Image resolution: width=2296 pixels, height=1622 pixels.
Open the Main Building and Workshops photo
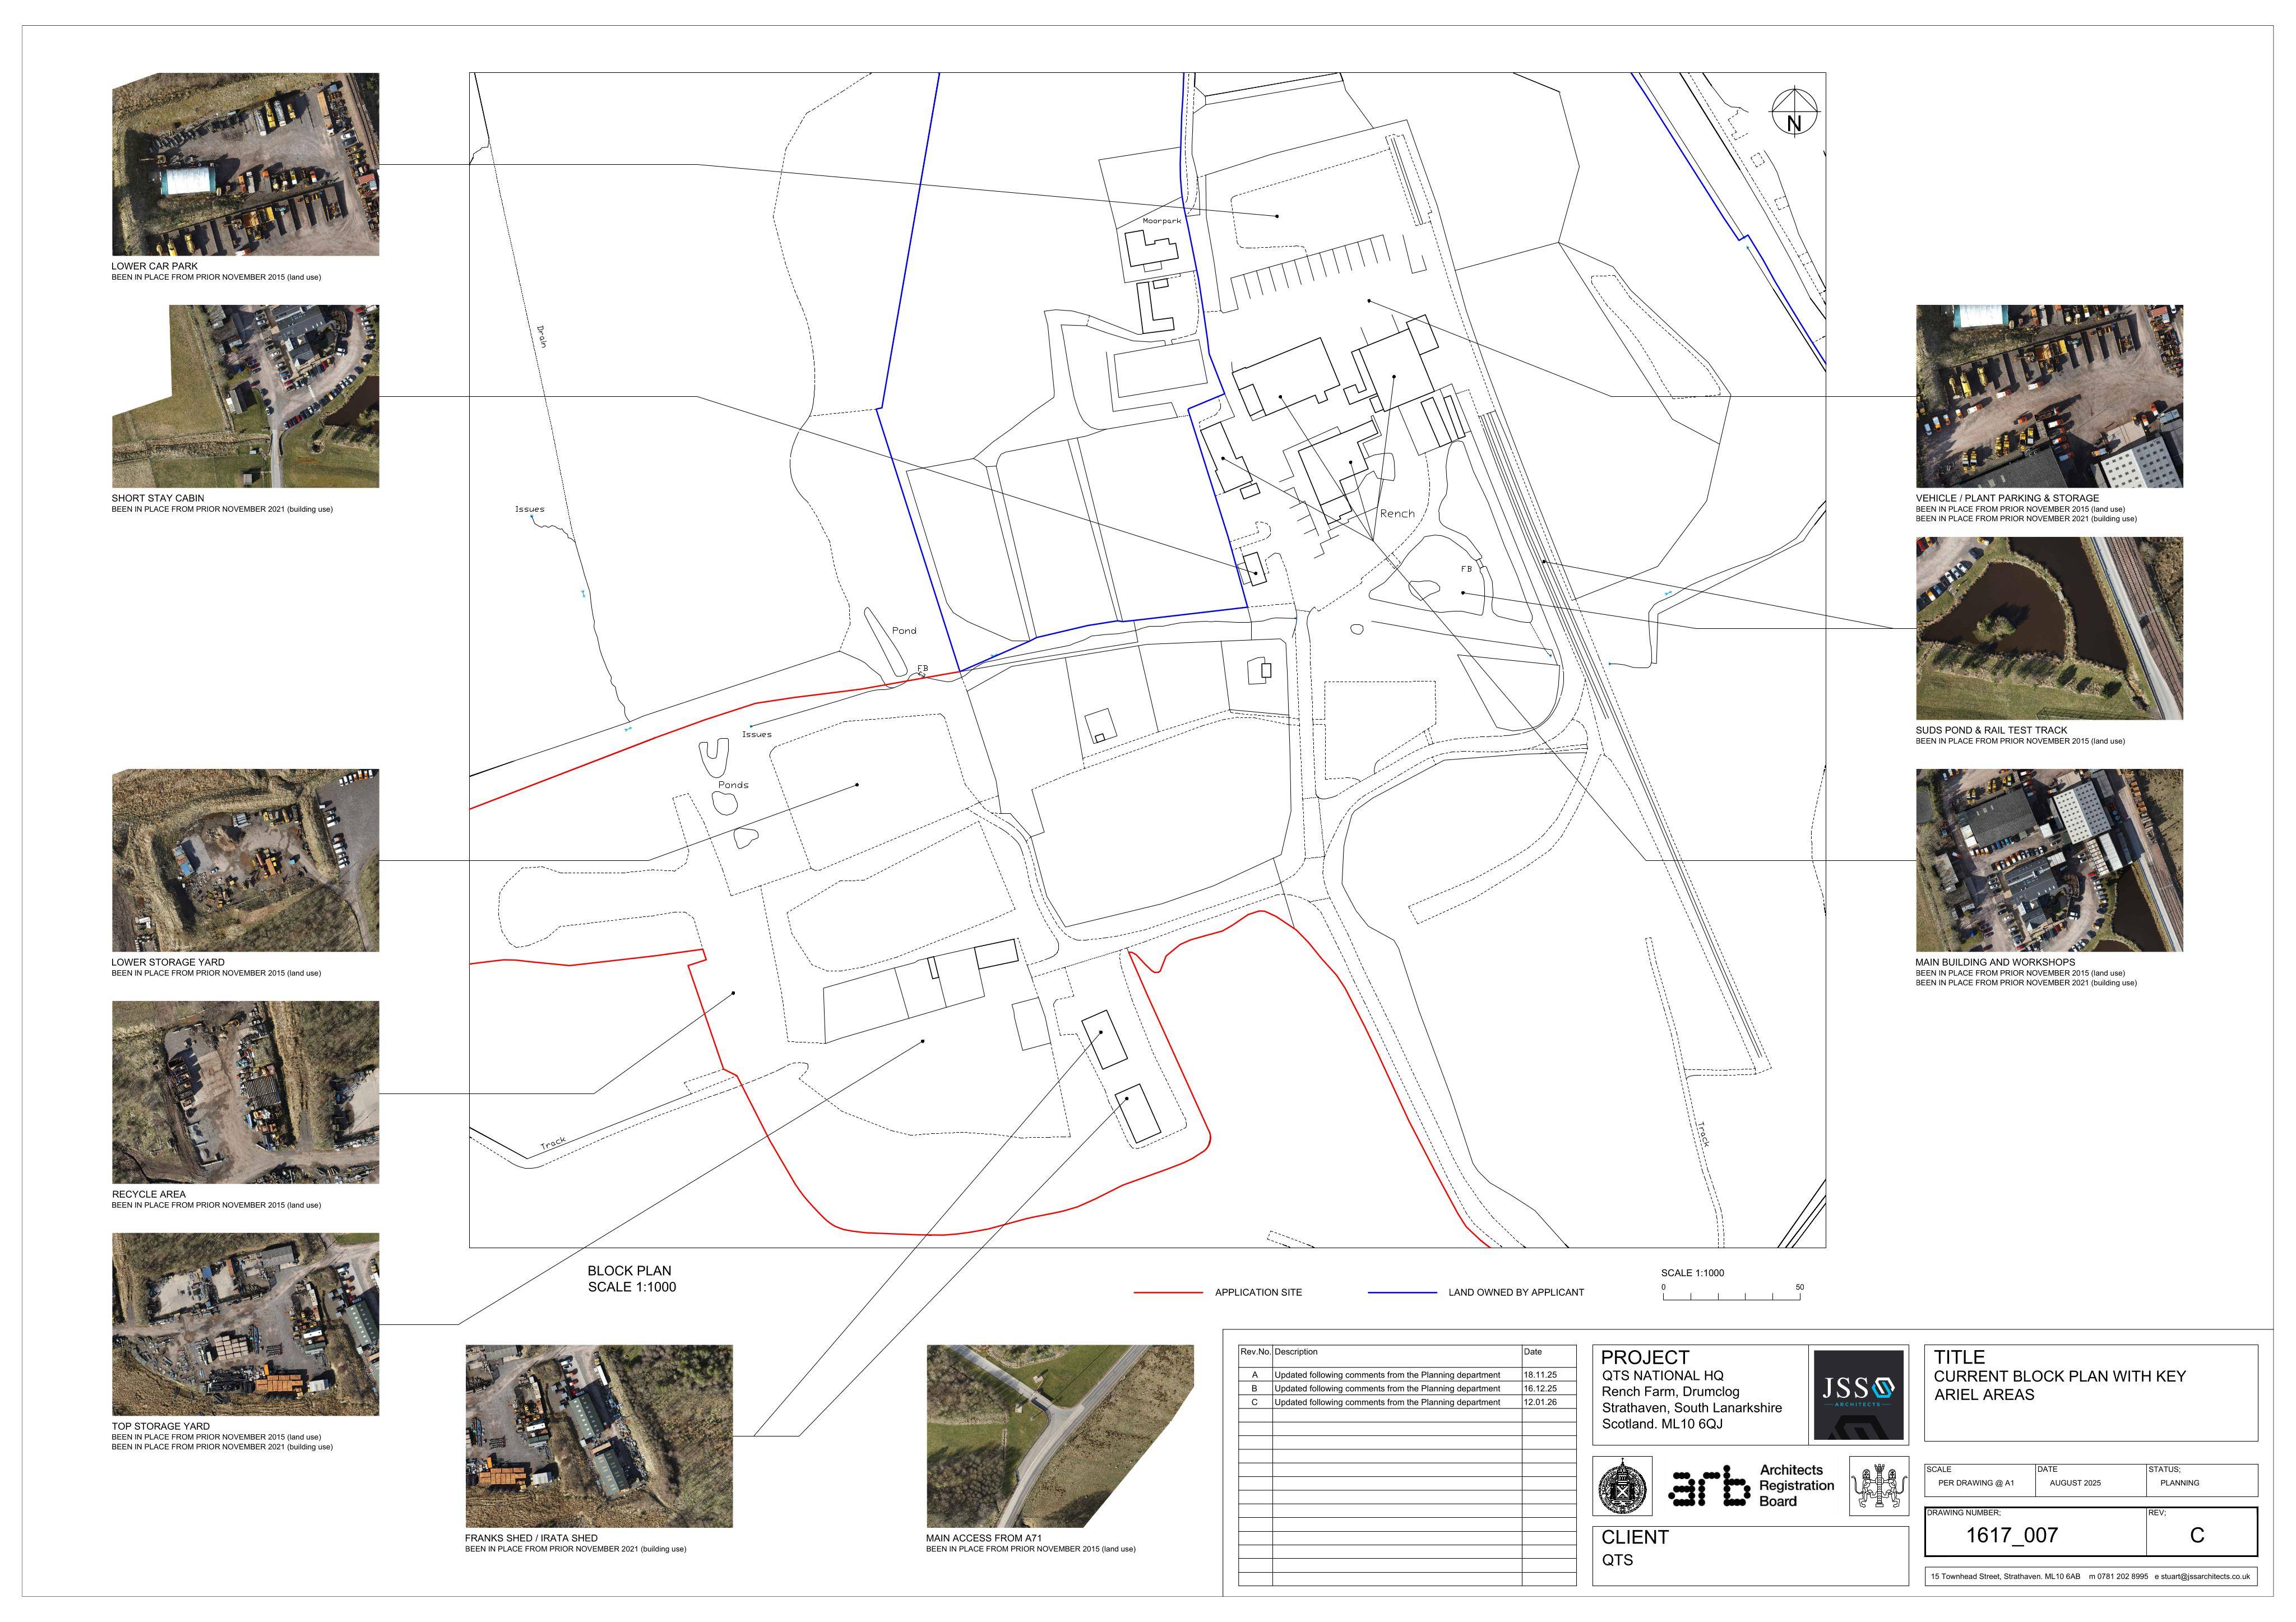coord(2049,860)
